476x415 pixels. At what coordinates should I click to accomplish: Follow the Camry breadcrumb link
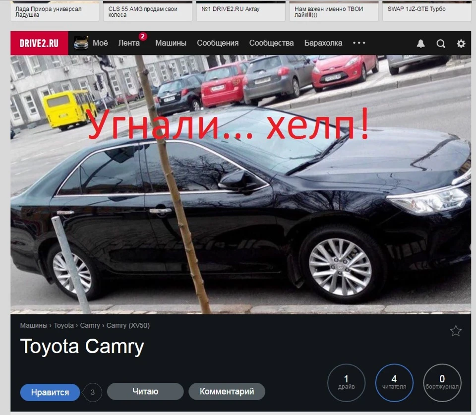point(90,325)
